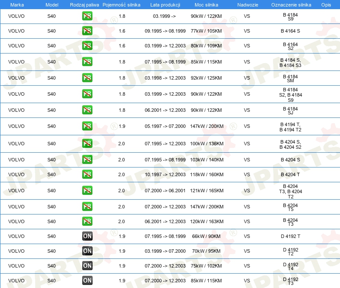340x288 pixels.
Task: Click petrol icon in the 100kW / 136KM row
Action: pyautogui.click(x=87, y=143)
